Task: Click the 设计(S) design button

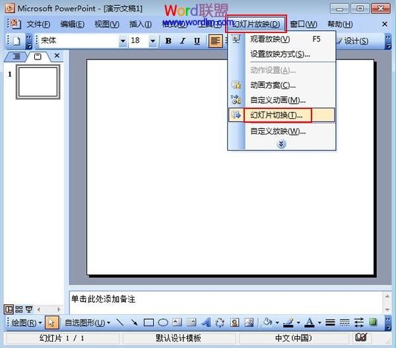Action: [x=353, y=41]
